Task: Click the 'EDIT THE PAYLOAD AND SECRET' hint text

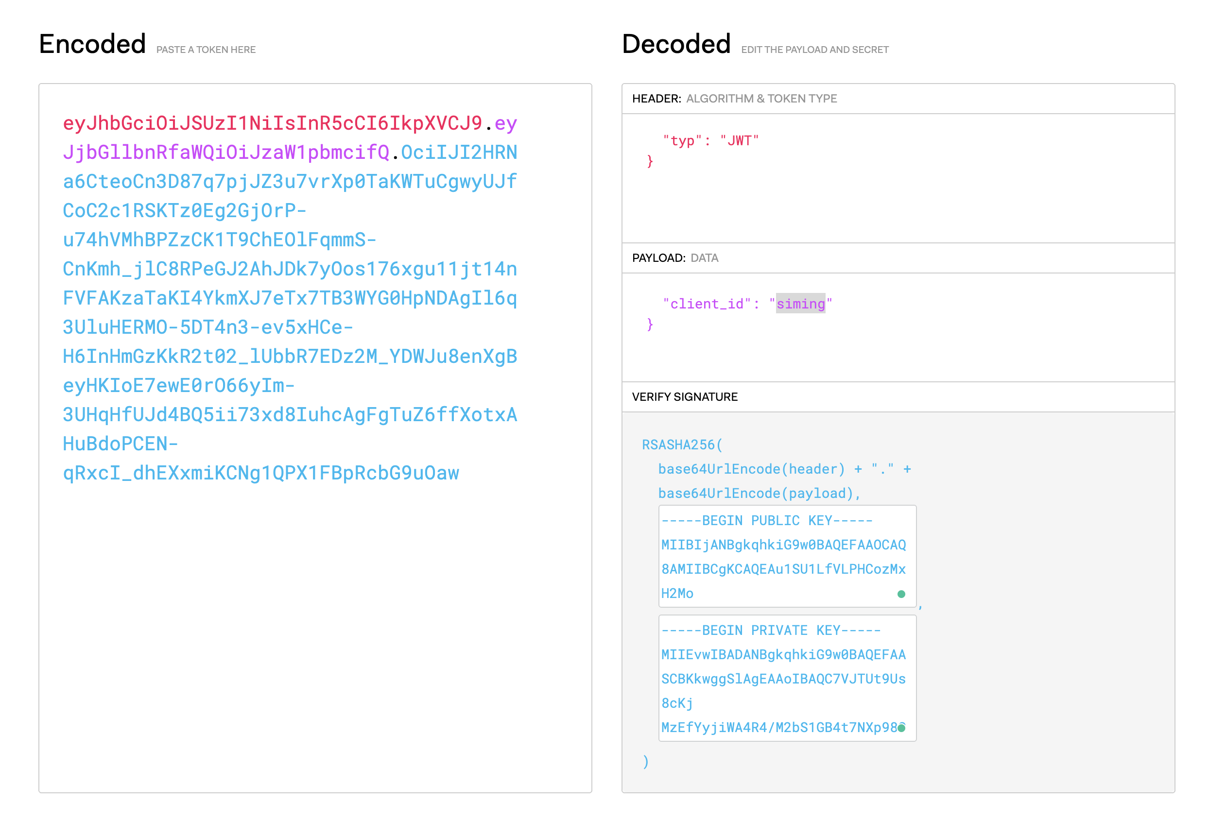Action: pyautogui.click(x=815, y=50)
